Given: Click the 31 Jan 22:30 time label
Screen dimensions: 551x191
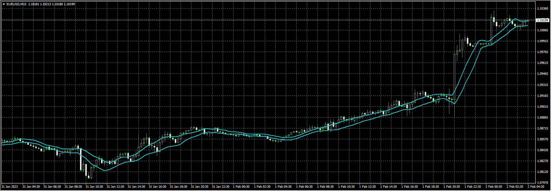Looking at the screenshot, I should point(220,187).
